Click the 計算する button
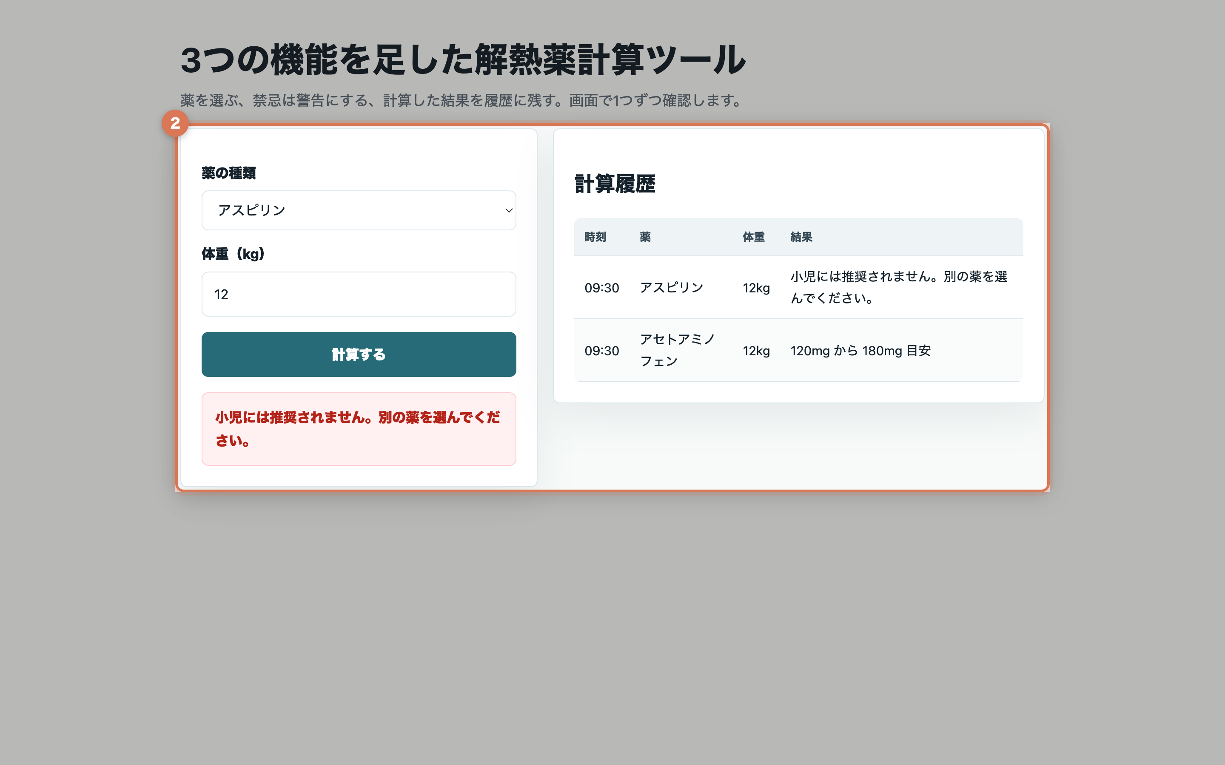 pyautogui.click(x=359, y=354)
